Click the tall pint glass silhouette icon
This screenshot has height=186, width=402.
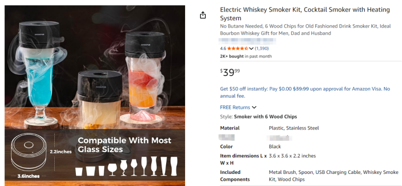click(174, 166)
